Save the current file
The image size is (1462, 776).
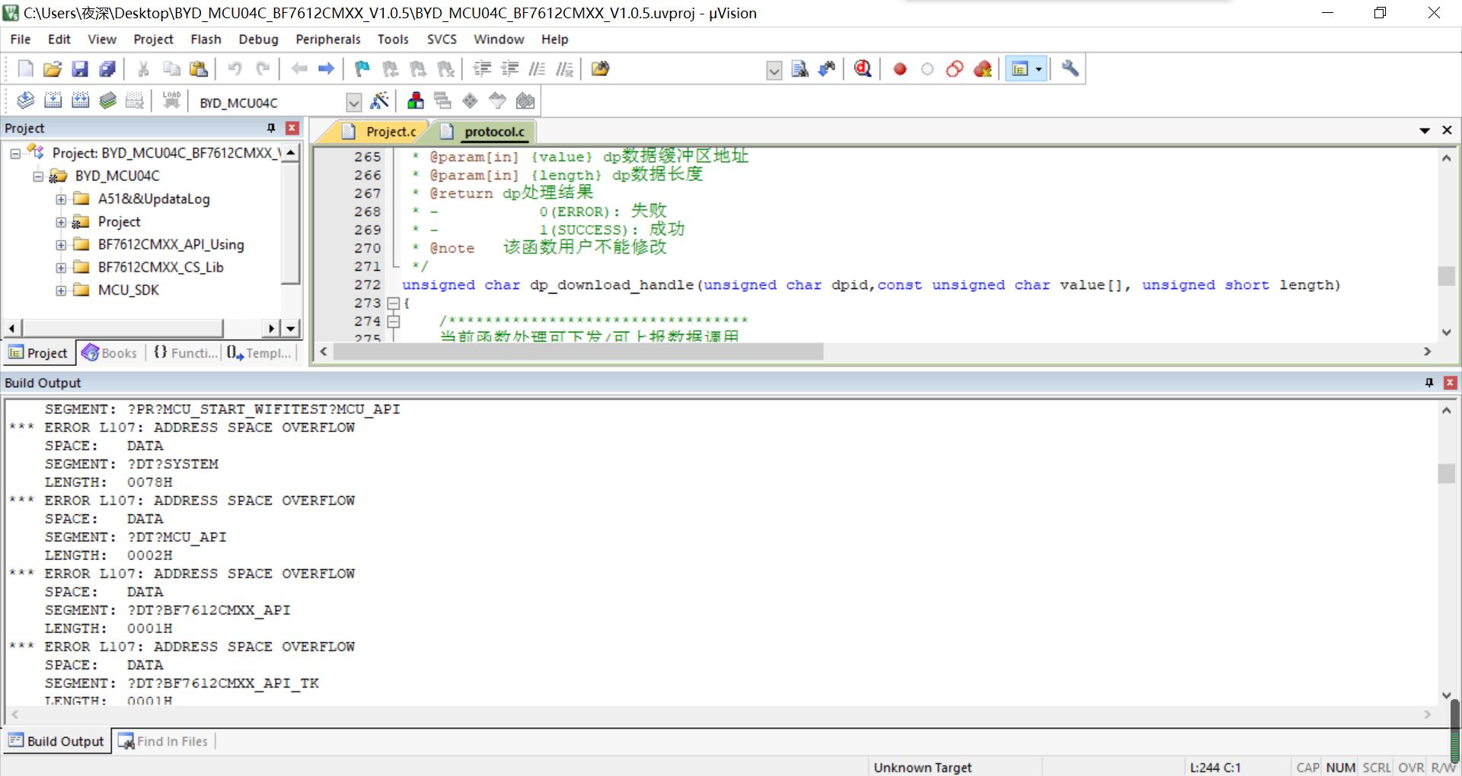point(80,69)
